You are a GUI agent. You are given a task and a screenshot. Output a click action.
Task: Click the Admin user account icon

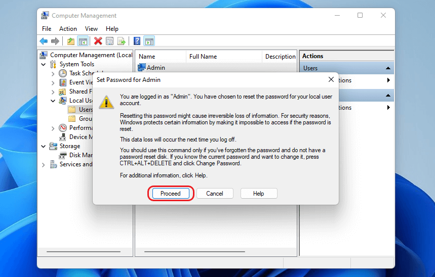[x=142, y=67]
